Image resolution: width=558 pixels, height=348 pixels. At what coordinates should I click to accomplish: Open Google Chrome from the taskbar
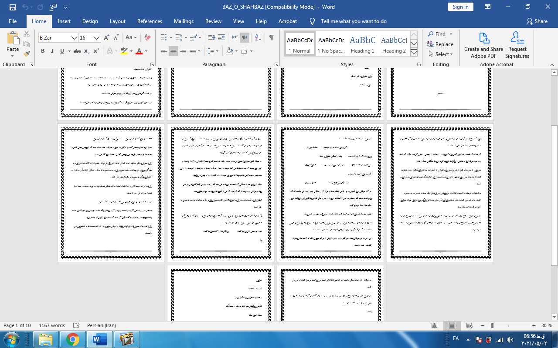click(72, 339)
